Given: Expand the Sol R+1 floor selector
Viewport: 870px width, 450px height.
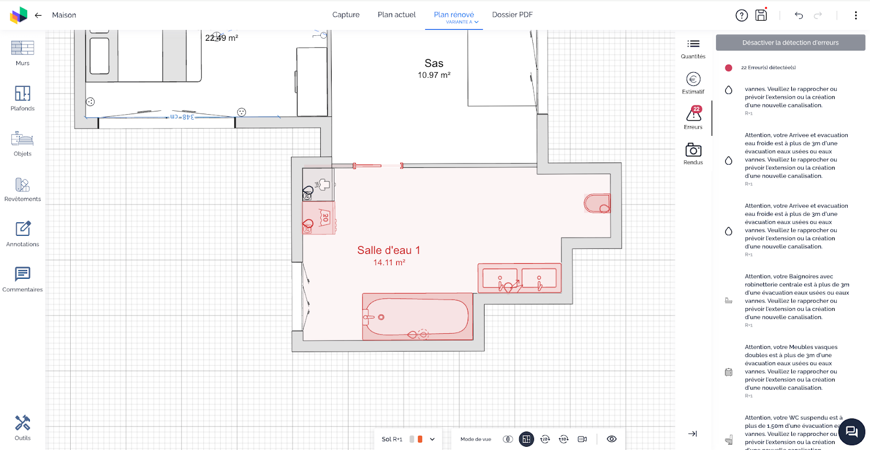Looking at the screenshot, I should (x=432, y=439).
